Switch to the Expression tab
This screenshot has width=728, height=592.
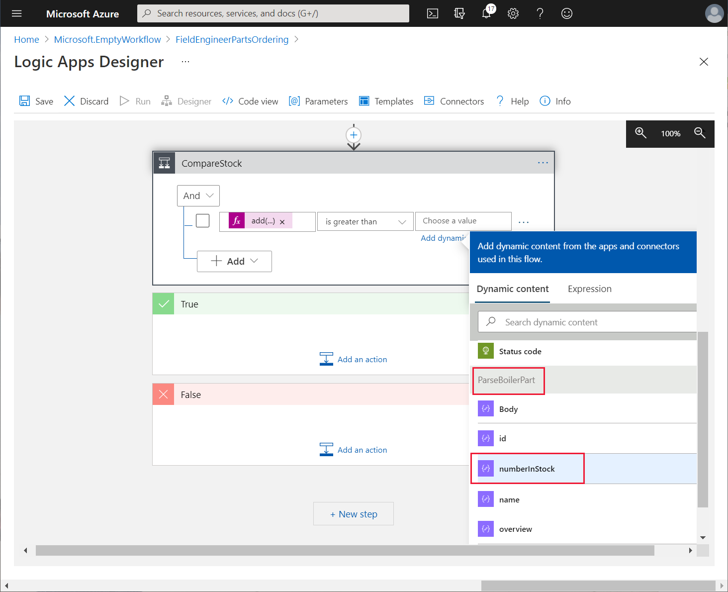(590, 289)
